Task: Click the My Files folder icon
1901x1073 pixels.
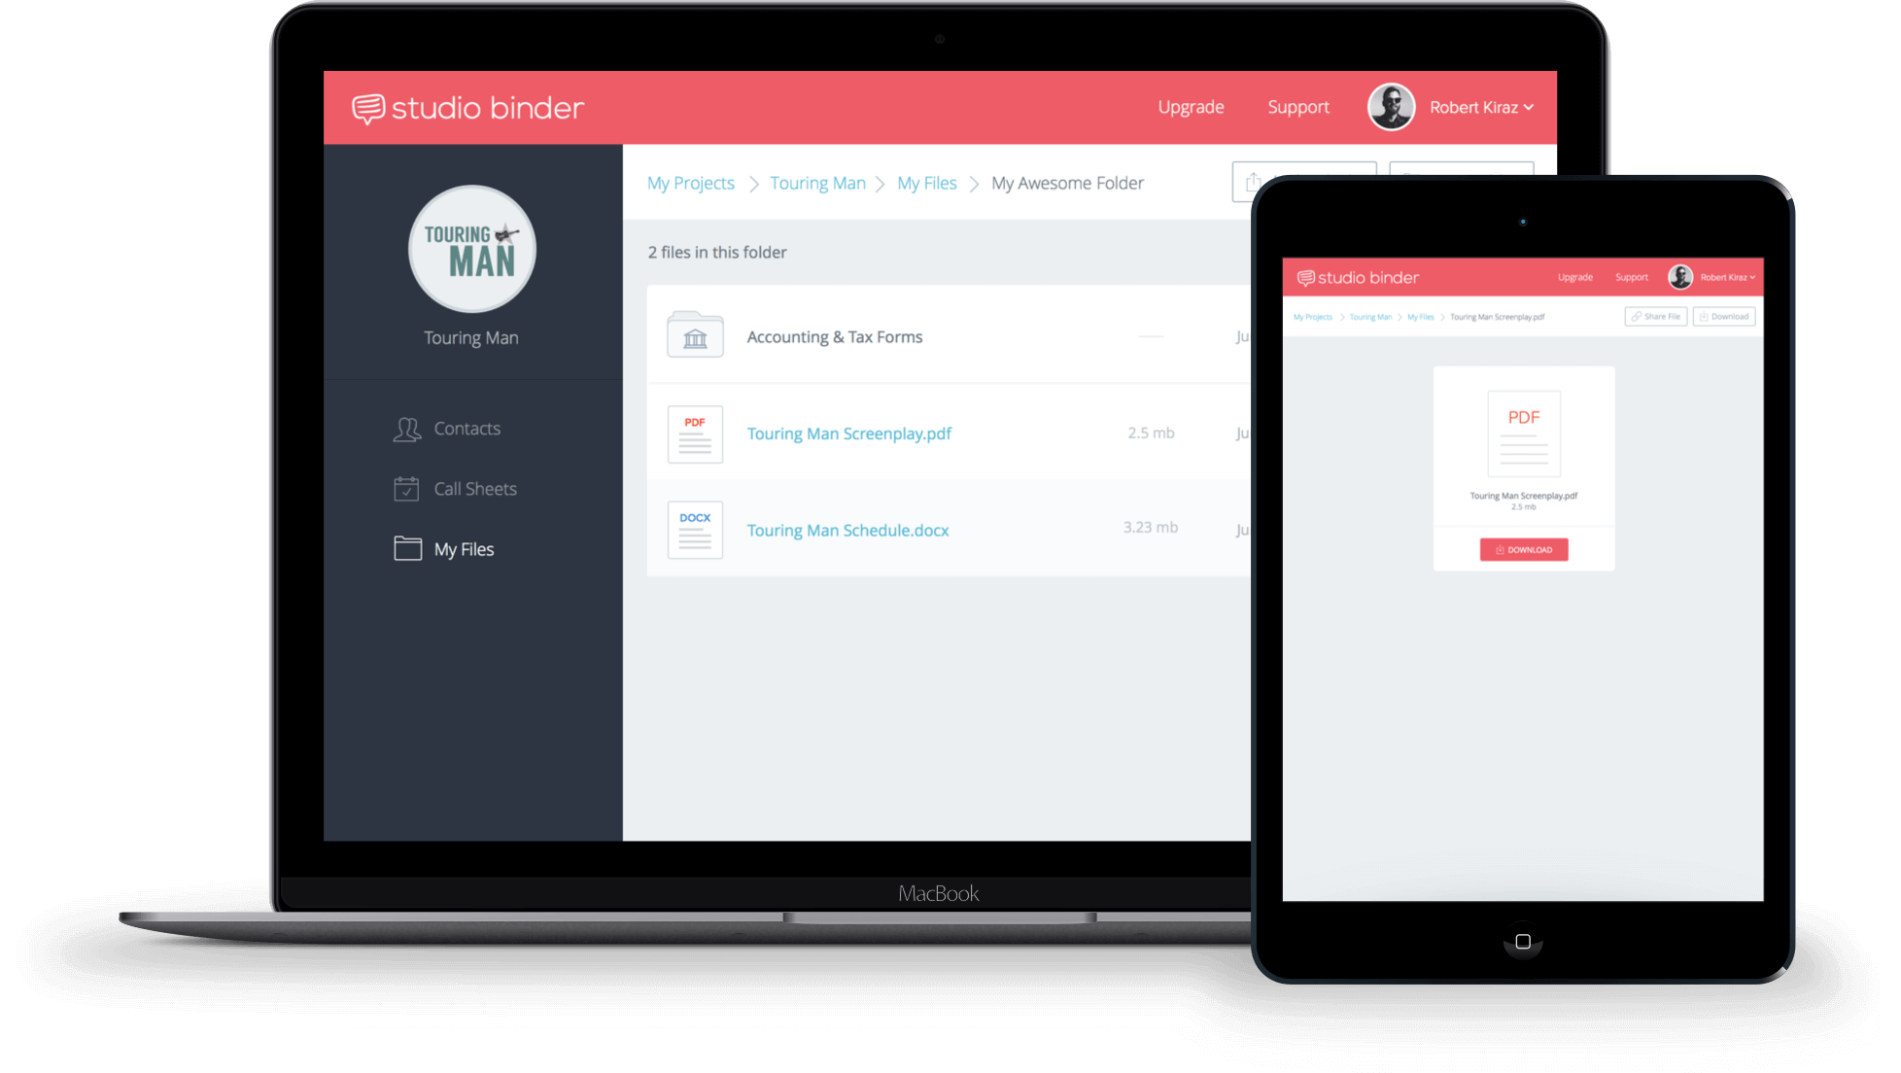Action: coord(407,548)
